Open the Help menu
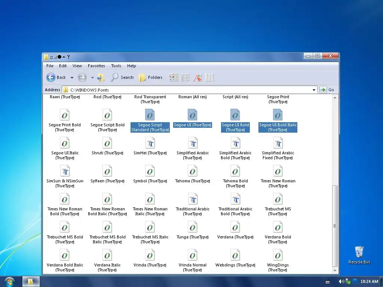 pos(131,66)
